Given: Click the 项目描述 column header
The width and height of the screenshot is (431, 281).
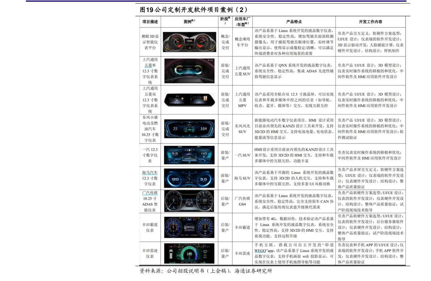Looking at the screenshot, I should click(x=150, y=22).
